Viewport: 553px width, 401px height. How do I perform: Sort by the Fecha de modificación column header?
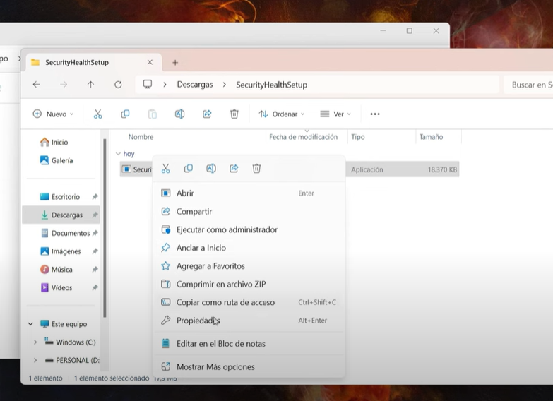[x=303, y=137]
